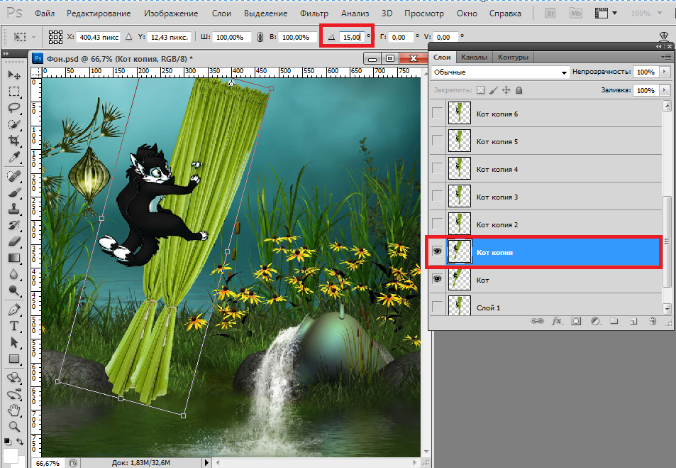676x468 pixels.
Task: Click the link chain between width and height
Action: coord(260,37)
